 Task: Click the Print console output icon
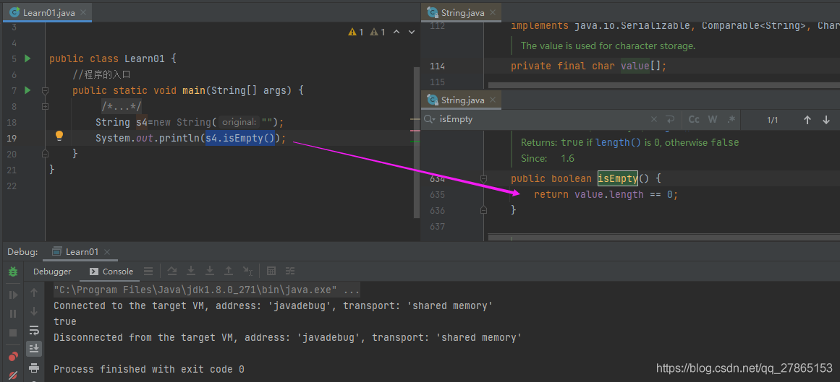[34, 368]
